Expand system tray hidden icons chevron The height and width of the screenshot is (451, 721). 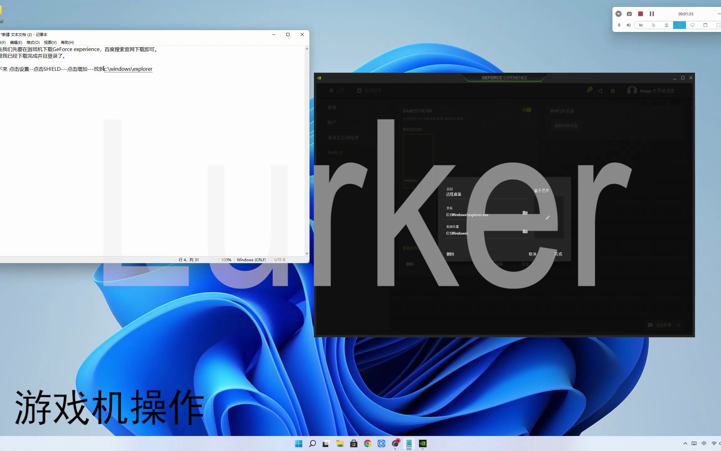[685, 443]
